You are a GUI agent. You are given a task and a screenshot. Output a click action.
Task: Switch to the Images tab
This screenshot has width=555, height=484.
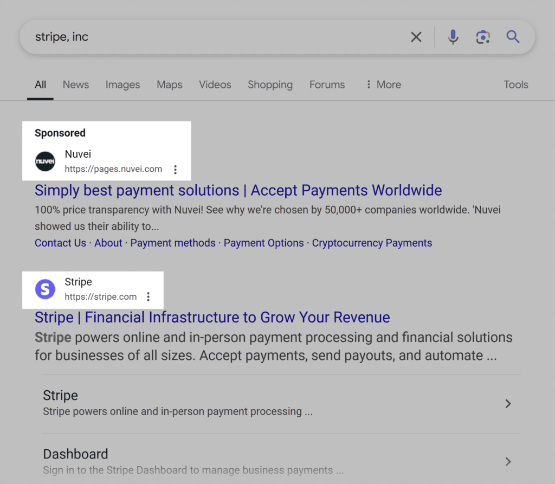122,85
